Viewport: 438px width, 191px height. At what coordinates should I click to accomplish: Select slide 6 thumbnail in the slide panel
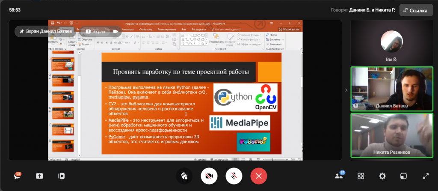[63, 113]
